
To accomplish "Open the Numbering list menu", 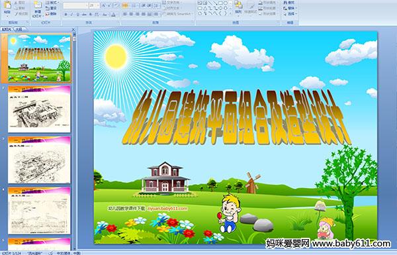I will click(134, 5).
